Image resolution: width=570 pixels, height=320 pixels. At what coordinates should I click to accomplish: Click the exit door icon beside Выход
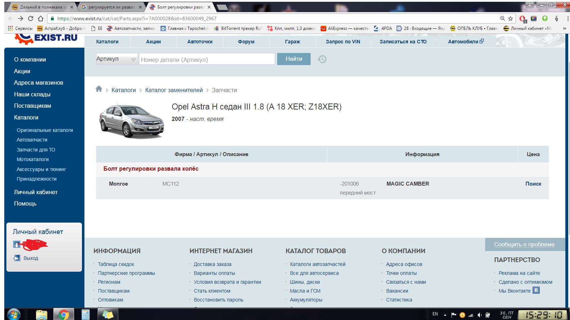[17, 258]
